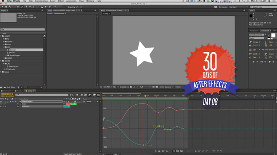Select the Eraser tool
Image resolution: width=277 pixels, height=155 pixels.
(x=45, y=7)
